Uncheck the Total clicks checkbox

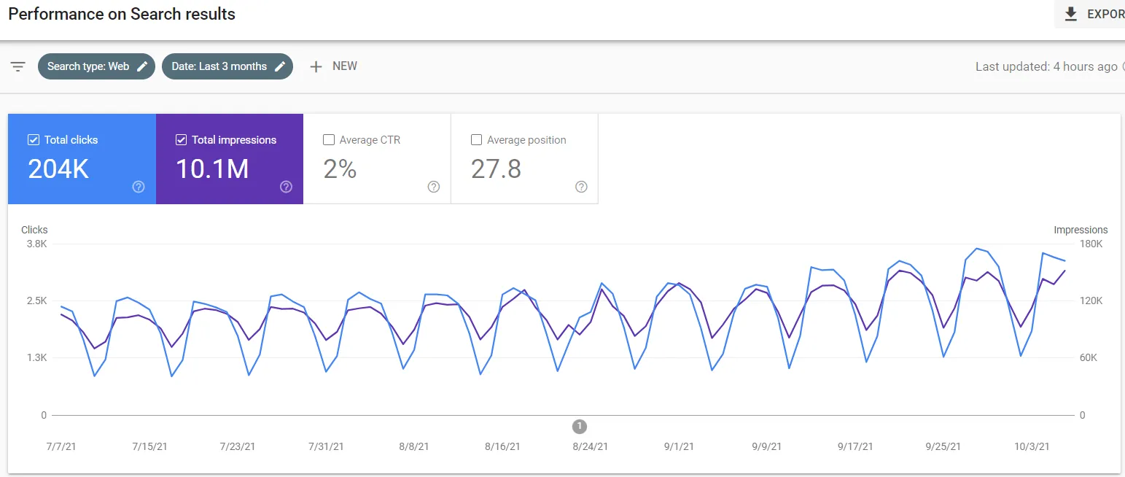[34, 140]
